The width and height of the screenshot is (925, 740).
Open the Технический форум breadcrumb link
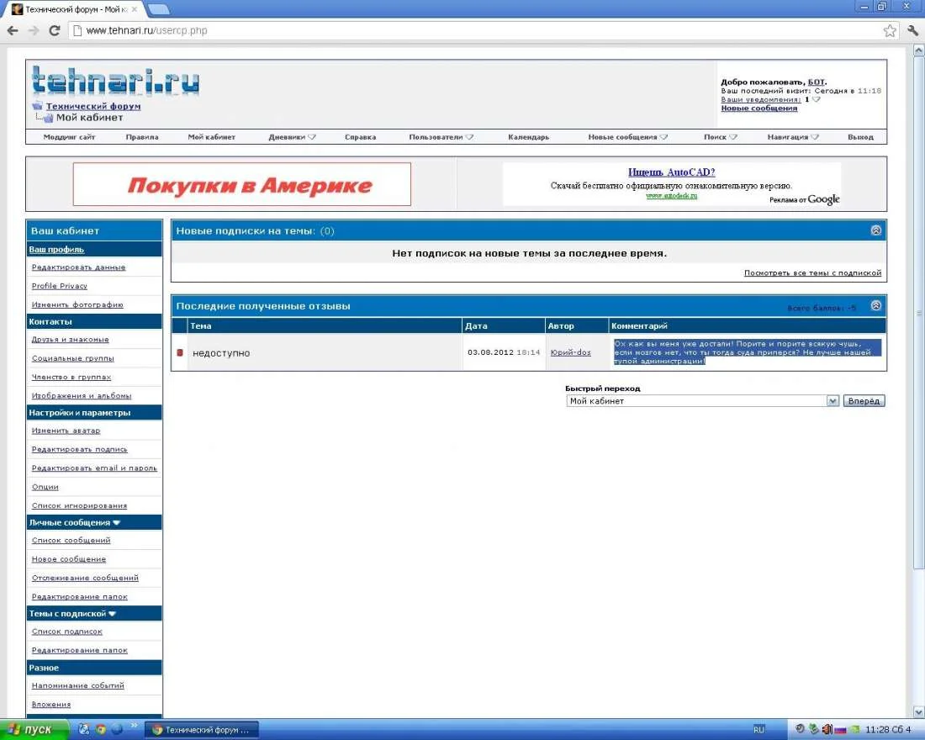coord(93,106)
